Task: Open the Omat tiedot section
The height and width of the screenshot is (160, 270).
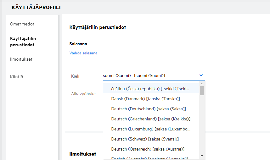Action: pos(22,24)
